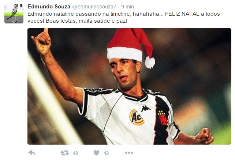Screen dimensions: 235x160
Task: Open the tweet via the 9 min timestamp
Action: [127, 7]
